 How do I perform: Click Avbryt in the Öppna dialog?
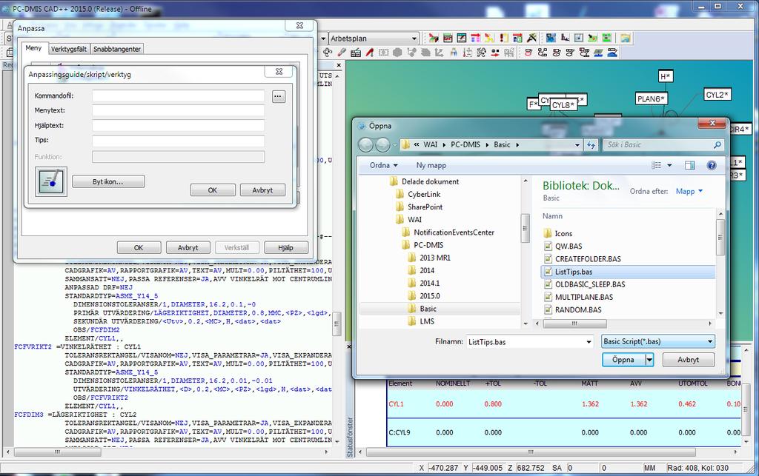coord(688,360)
